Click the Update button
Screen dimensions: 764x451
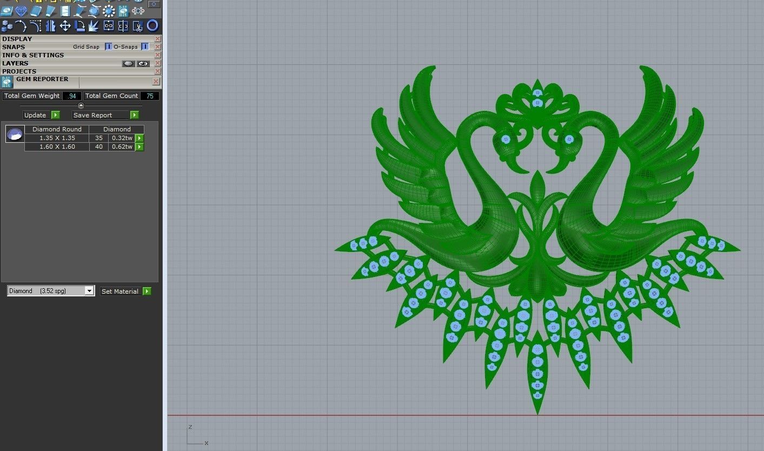[x=41, y=115]
